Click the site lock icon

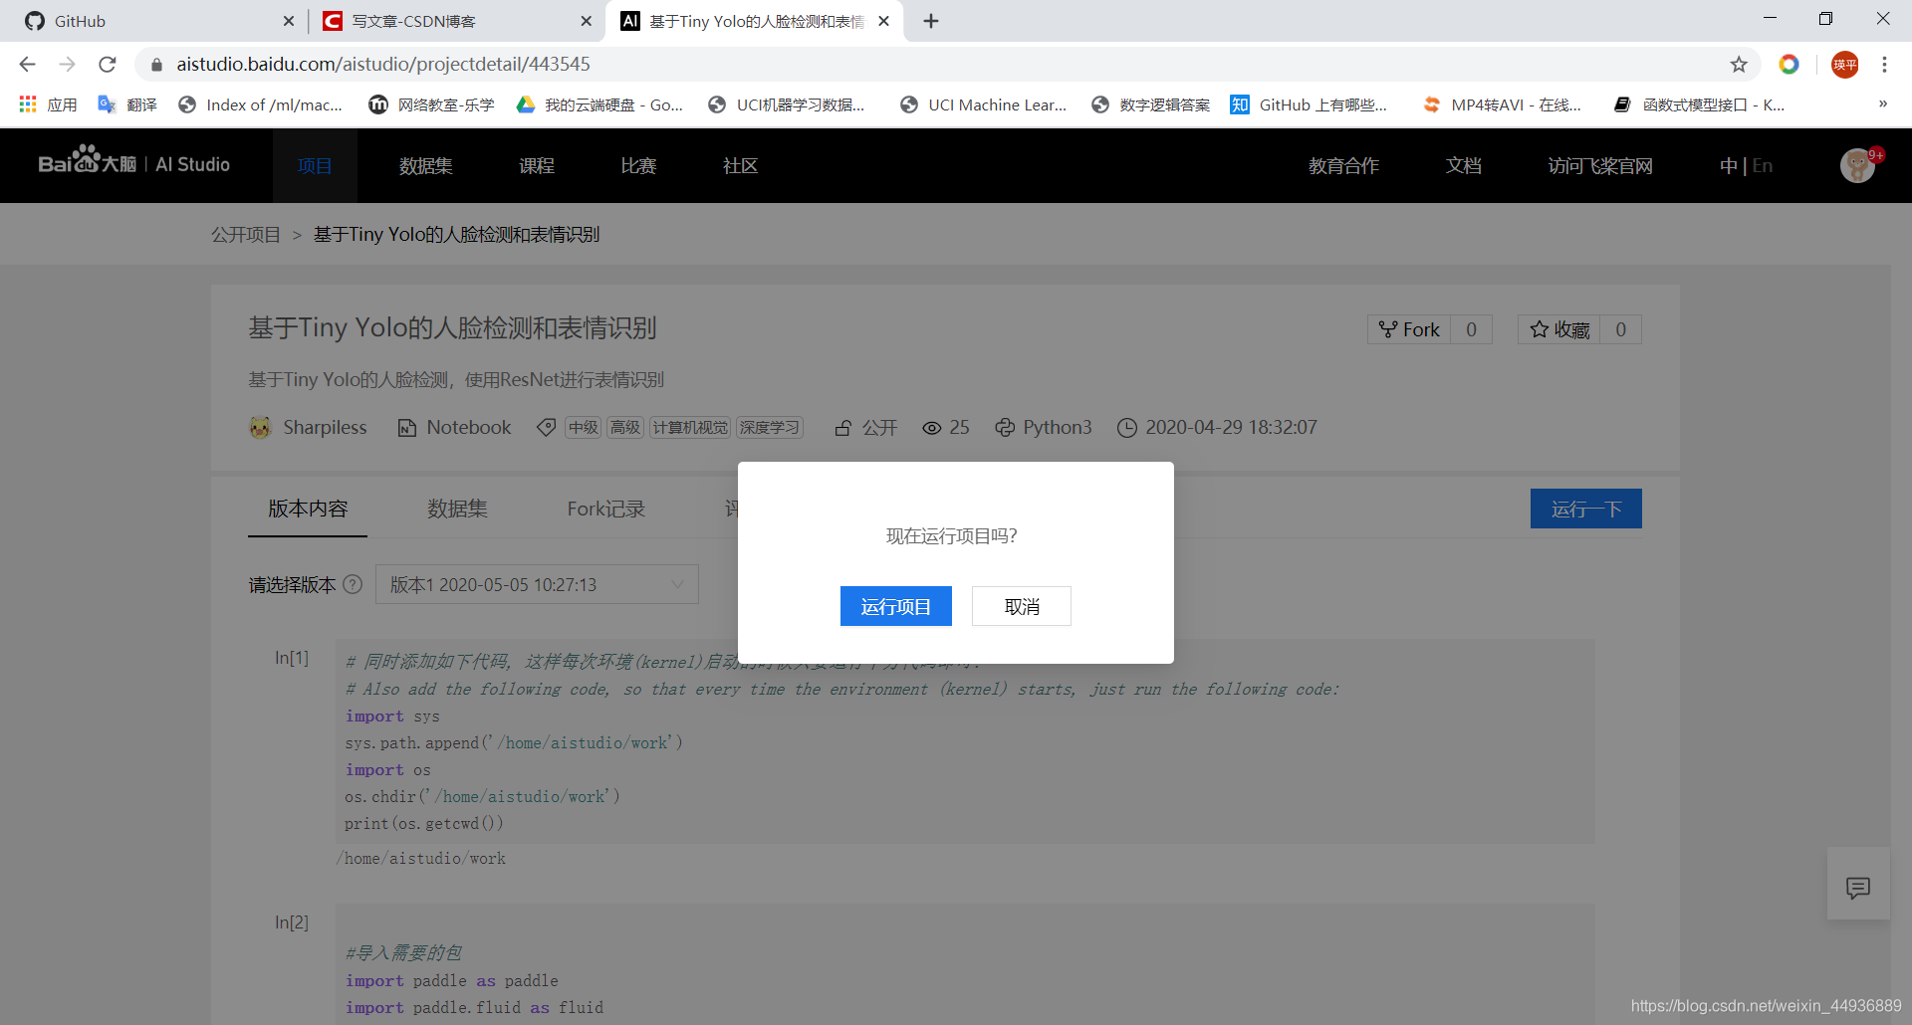(156, 65)
